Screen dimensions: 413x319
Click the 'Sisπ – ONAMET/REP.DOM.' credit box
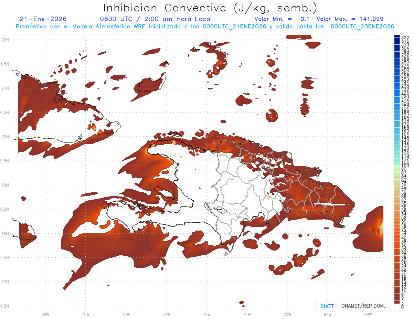[351, 306]
